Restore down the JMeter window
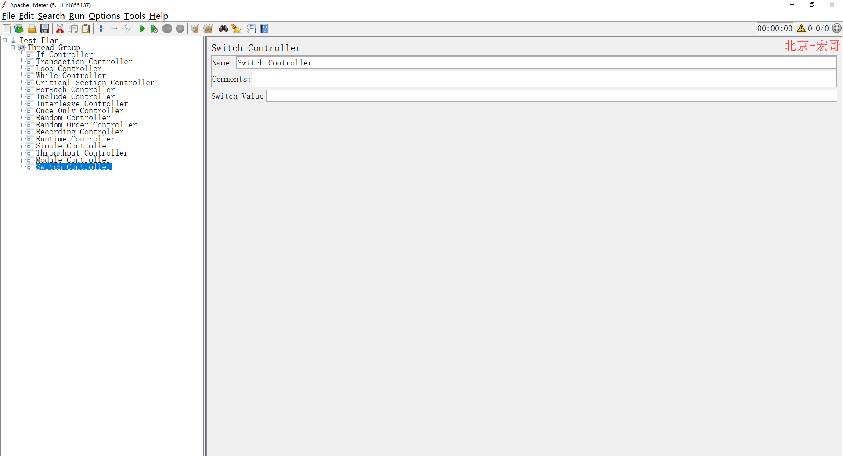This screenshot has height=456, width=843. pyautogui.click(x=812, y=5)
